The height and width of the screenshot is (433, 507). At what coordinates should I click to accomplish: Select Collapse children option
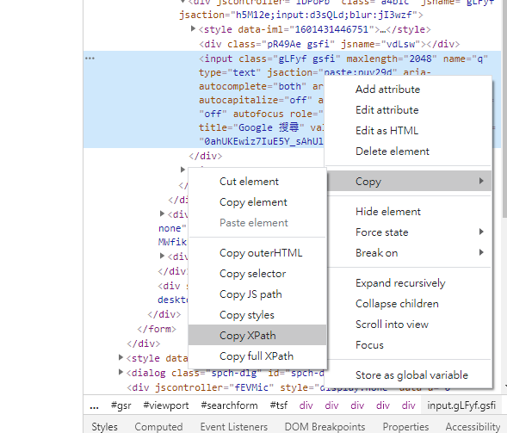pos(408,304)
